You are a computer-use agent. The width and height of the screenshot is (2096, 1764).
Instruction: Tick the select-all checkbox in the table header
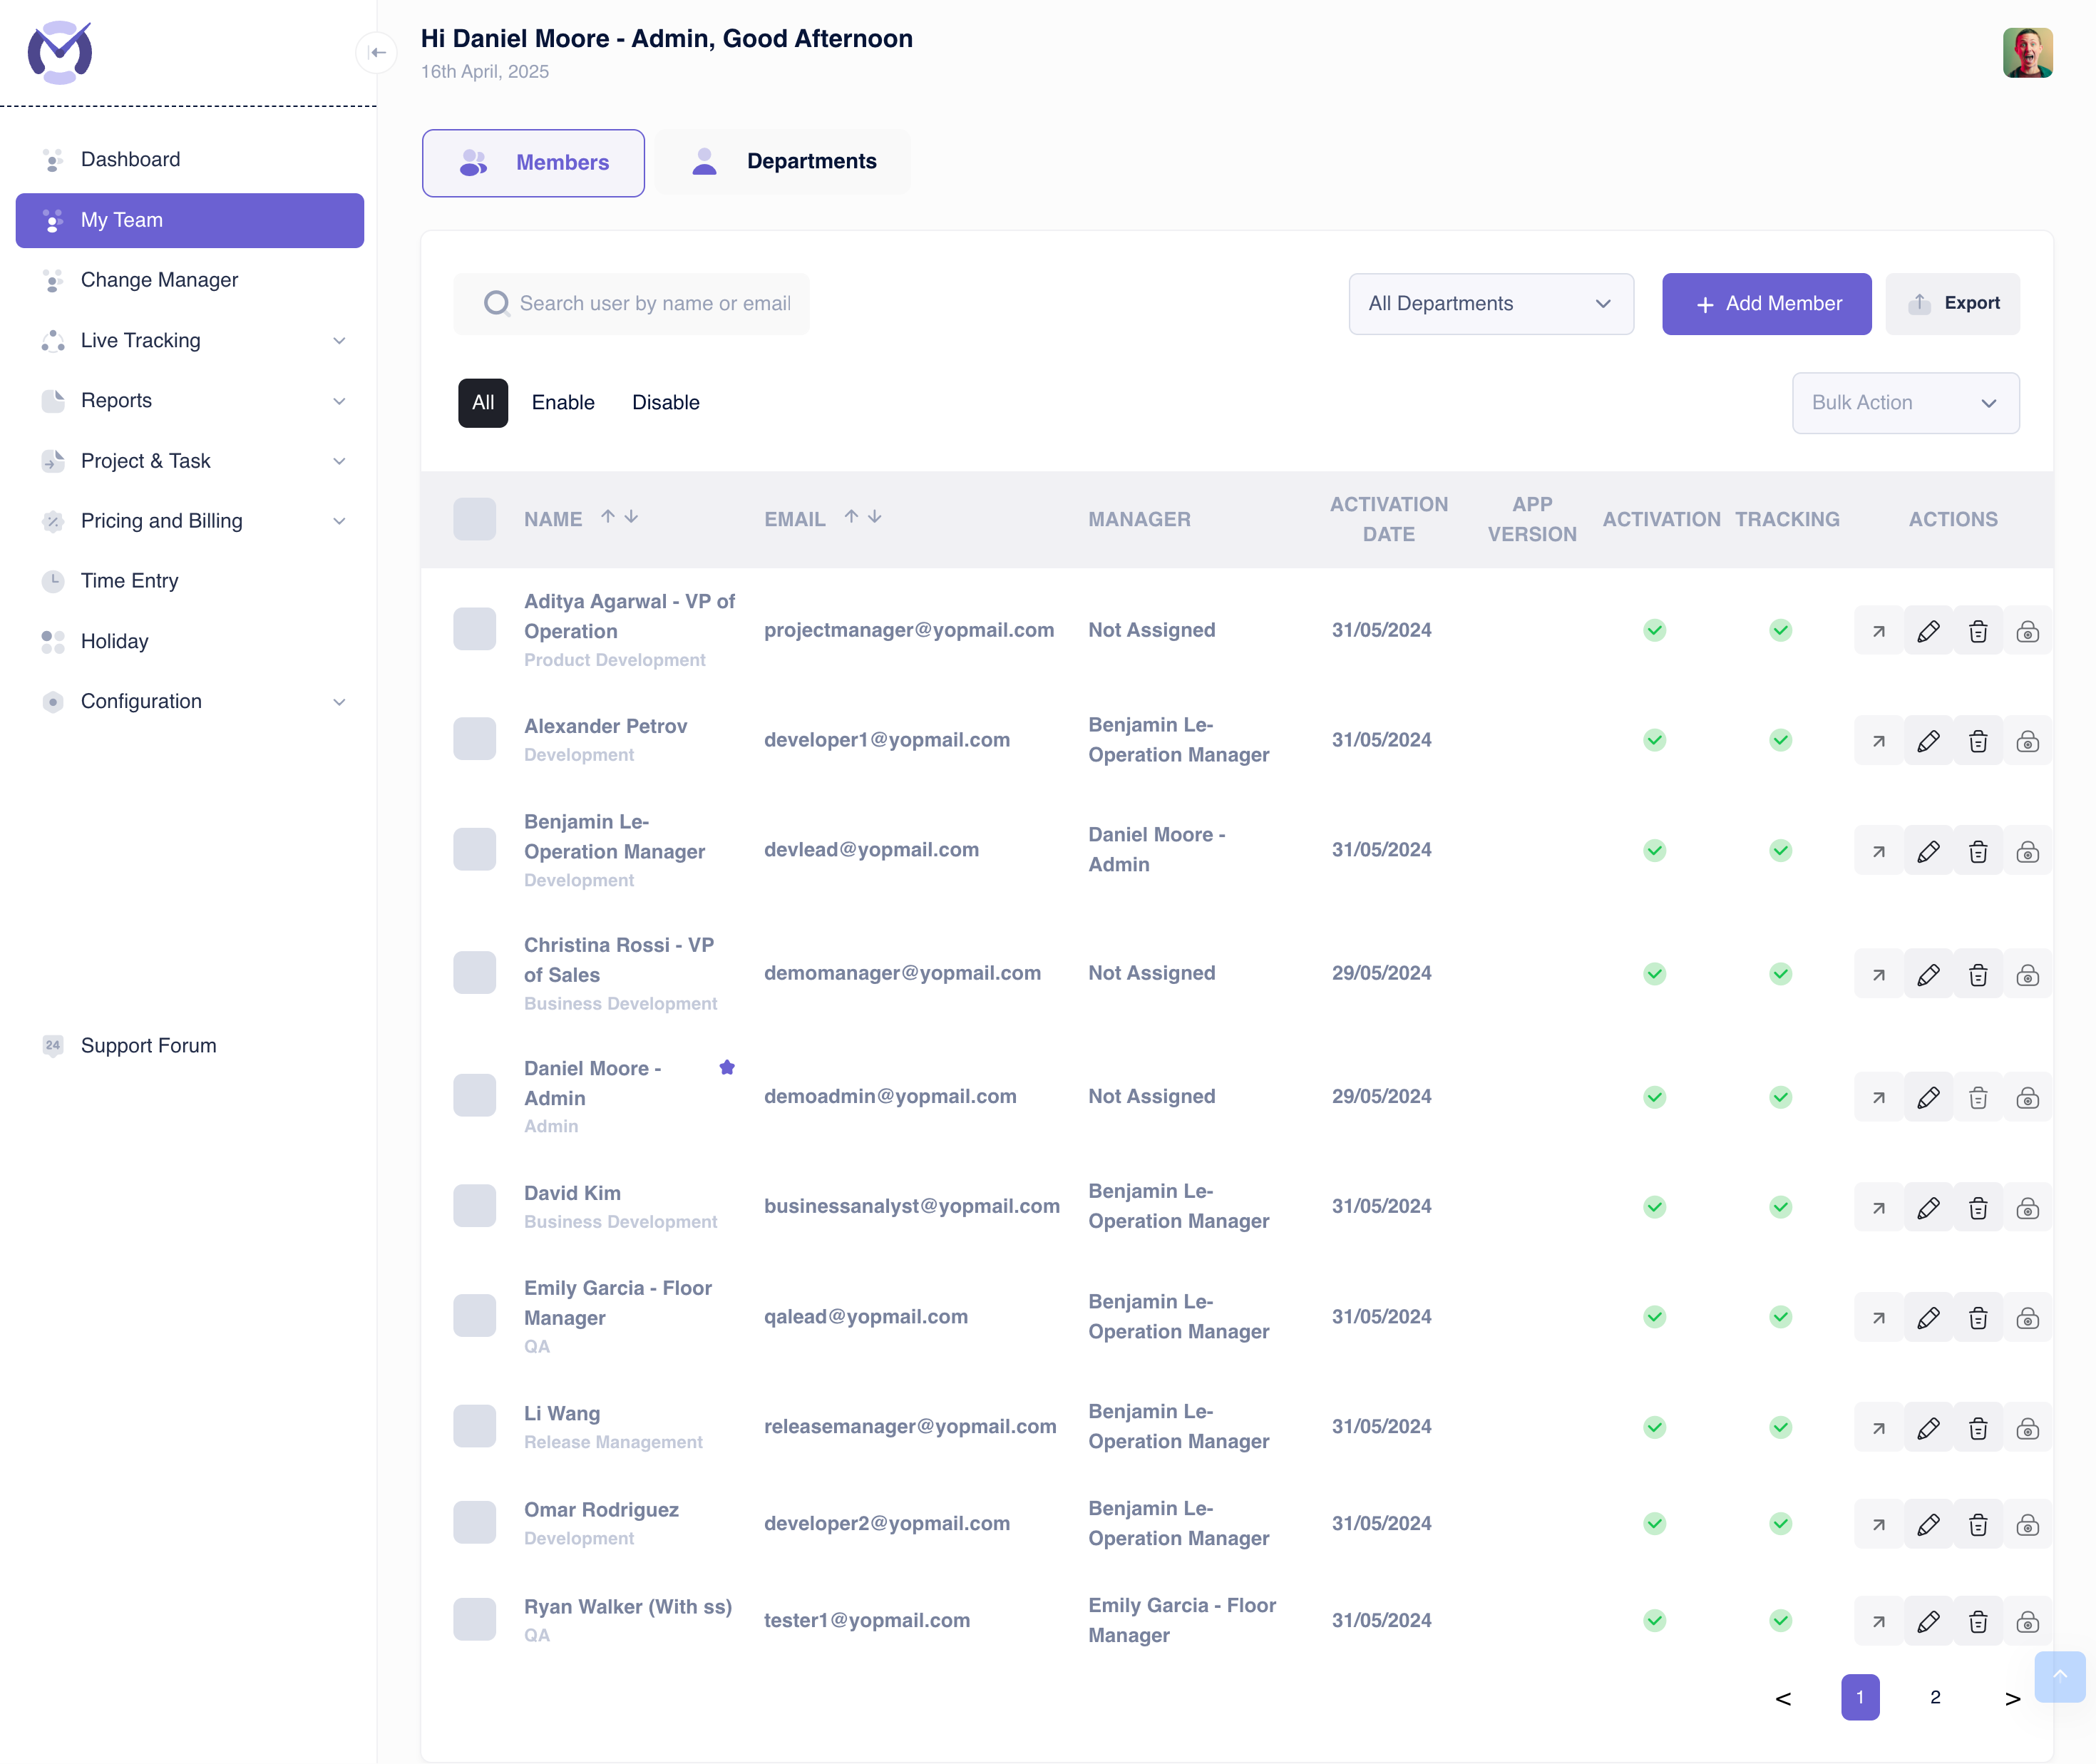[474, 519]
